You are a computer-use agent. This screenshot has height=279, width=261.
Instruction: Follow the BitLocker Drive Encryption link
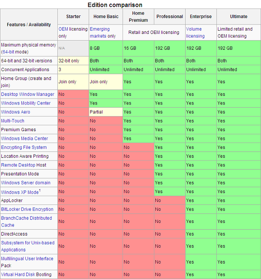27,209
